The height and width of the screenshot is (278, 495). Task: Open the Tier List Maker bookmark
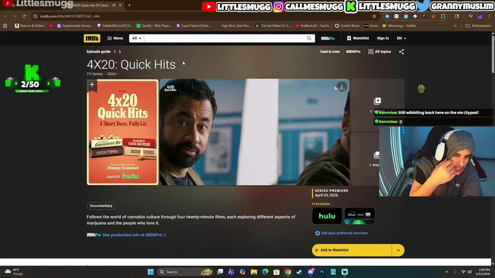tap(273, 25)
